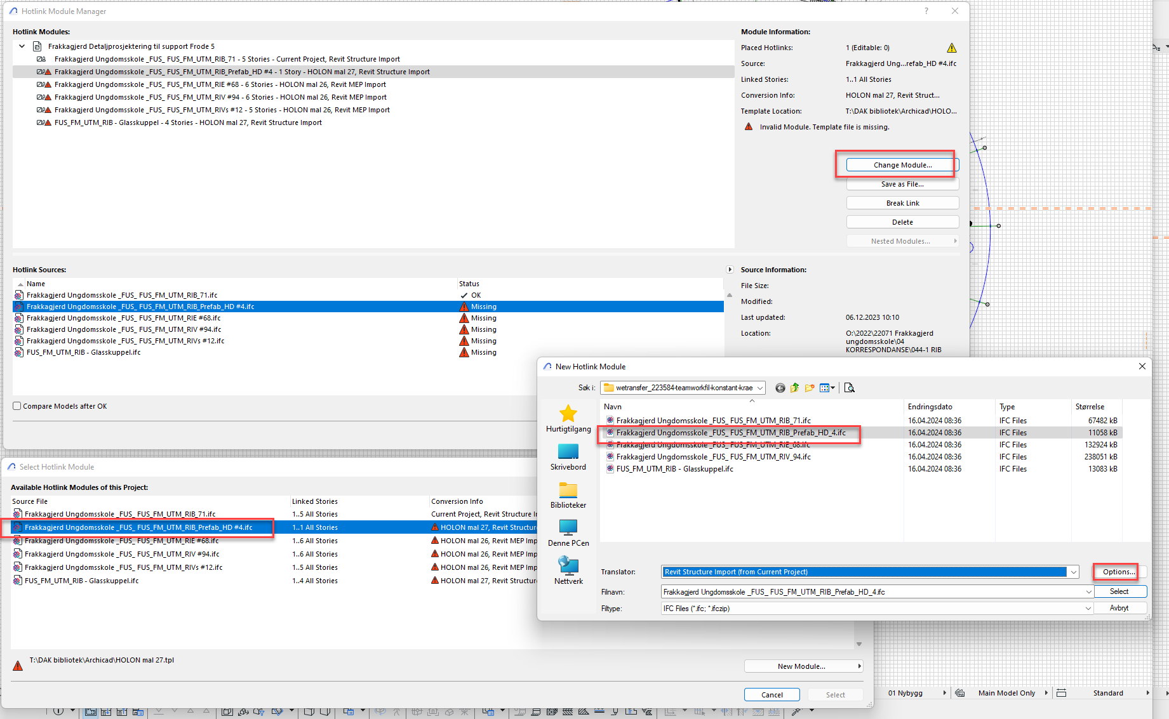The width and height of the screenshot is (1169, 719).
Task: Enable Compare Models after OK checkbox
Action: click(17, 406)
